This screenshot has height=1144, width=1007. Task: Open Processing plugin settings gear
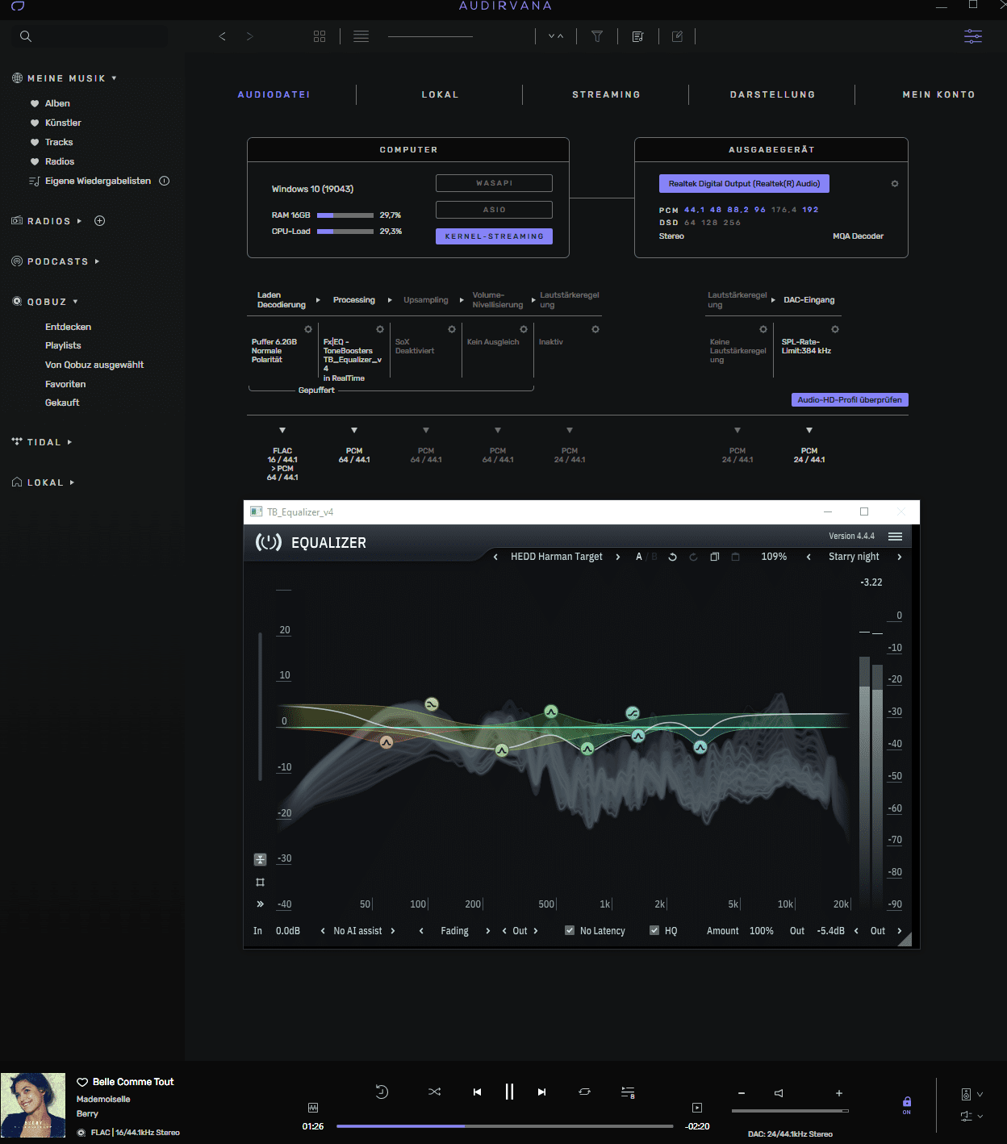coord(380,329)
